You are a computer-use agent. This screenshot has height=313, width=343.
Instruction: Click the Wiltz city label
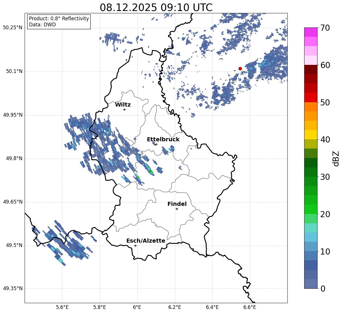(x=123, y=105)
